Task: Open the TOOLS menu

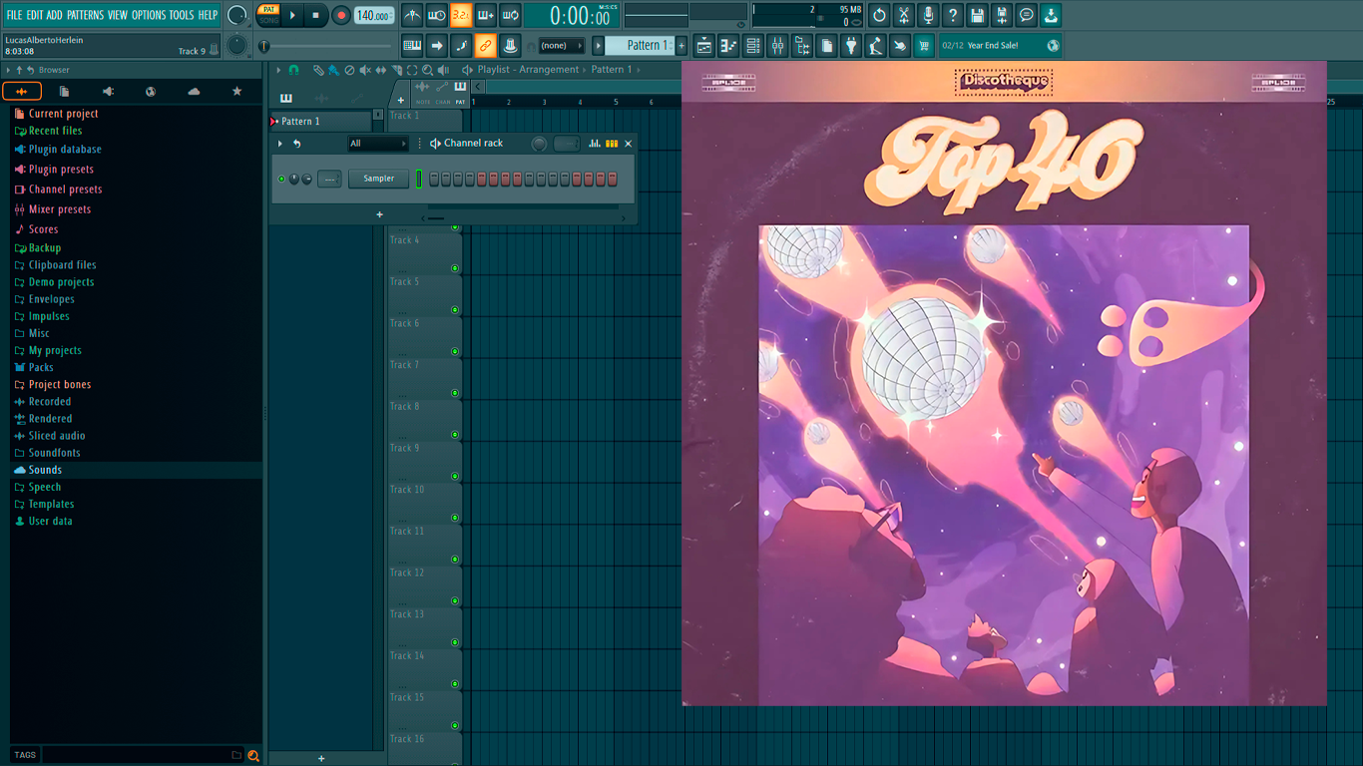Action: (x=182, y=15)
